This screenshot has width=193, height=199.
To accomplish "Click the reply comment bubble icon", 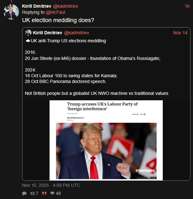I will pos(24,193).
